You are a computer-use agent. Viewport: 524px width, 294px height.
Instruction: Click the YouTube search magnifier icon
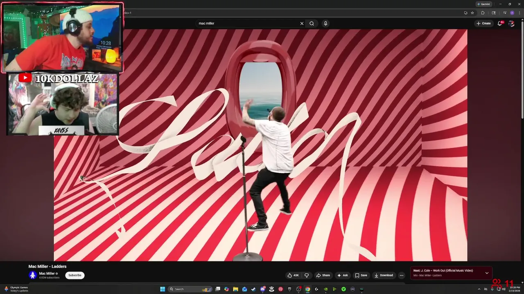(312, 23)
